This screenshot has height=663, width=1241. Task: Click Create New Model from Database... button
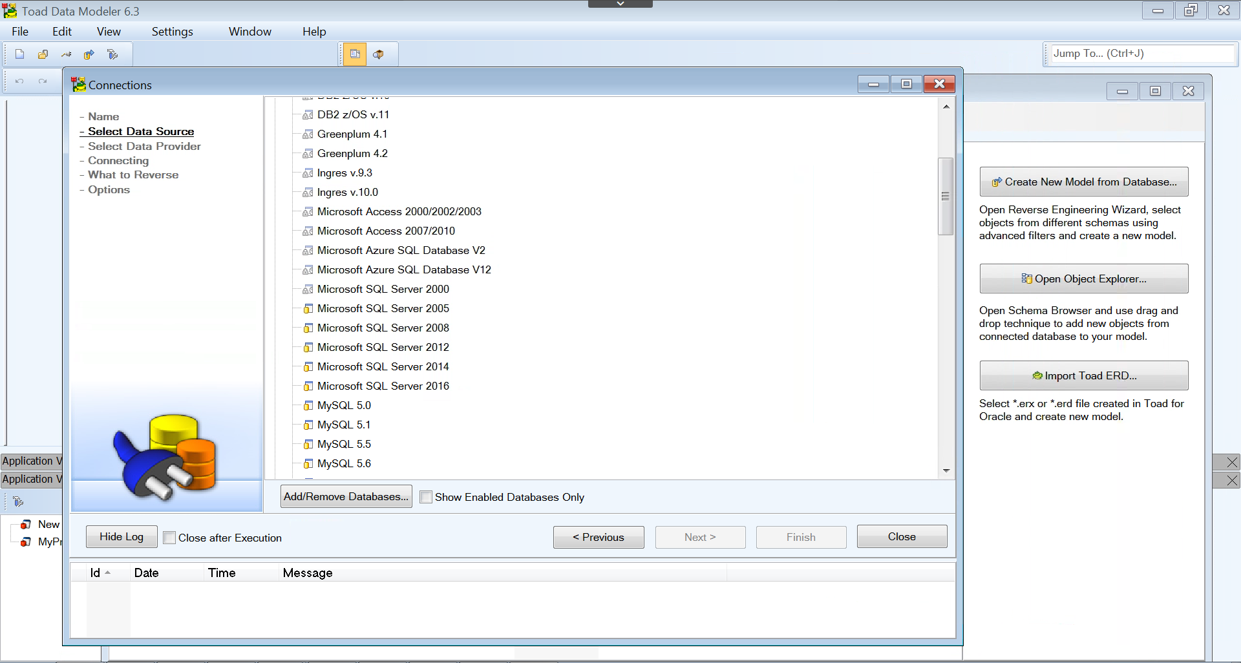(x=1084, y=182)
